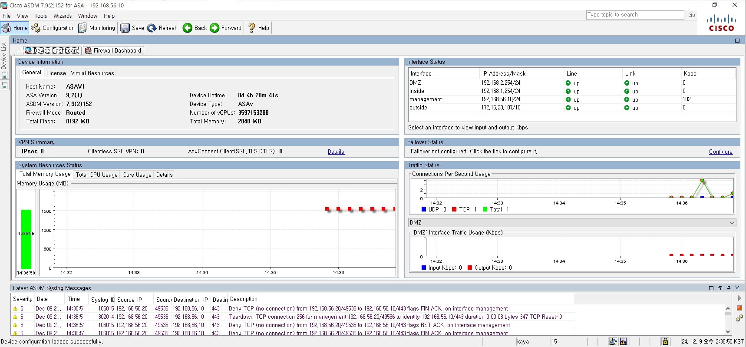Viewport: 746px width, 347px height.
Task: Show Total CPU Usage tab
Action: 96,175
